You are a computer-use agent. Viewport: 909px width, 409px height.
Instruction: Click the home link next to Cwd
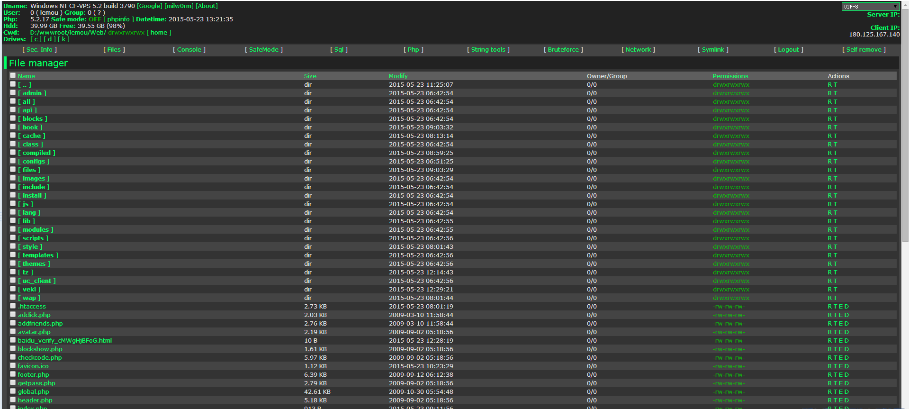(159, 33)
